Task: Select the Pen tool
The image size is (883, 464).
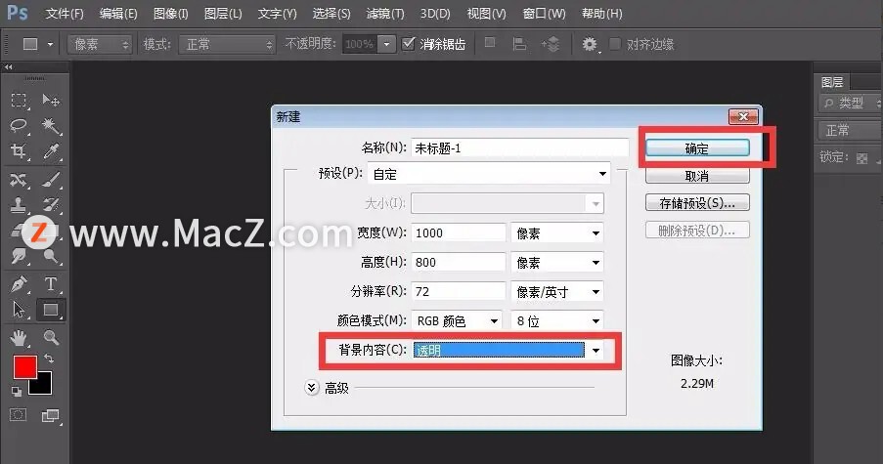Action: [19, 284]
